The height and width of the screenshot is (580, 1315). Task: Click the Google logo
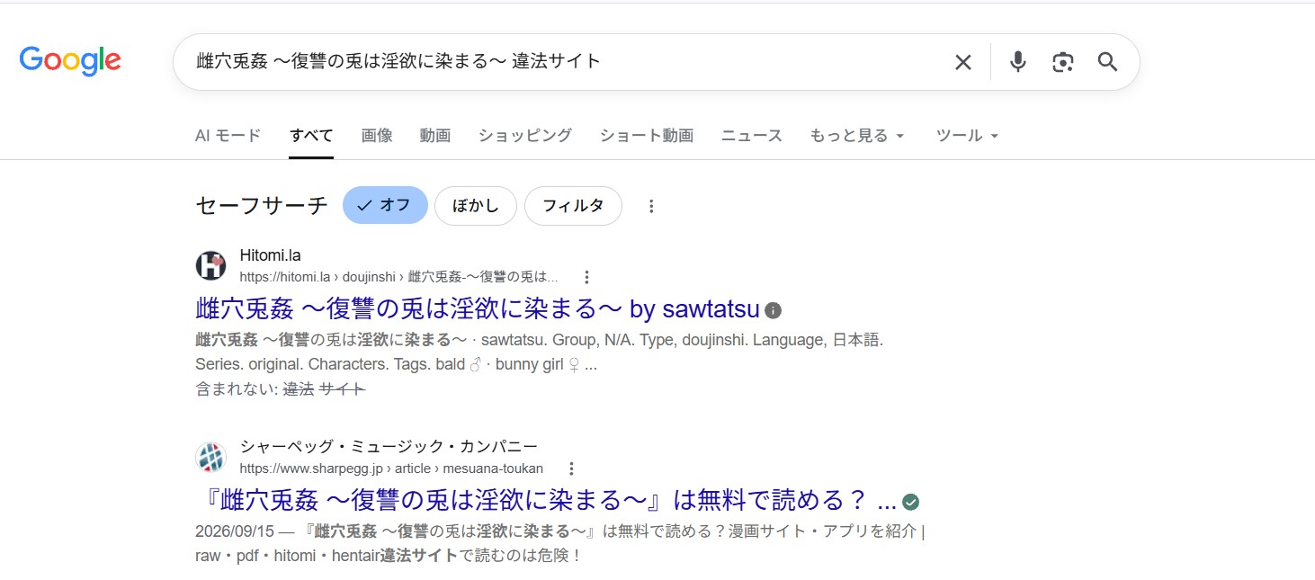[70, 60]
